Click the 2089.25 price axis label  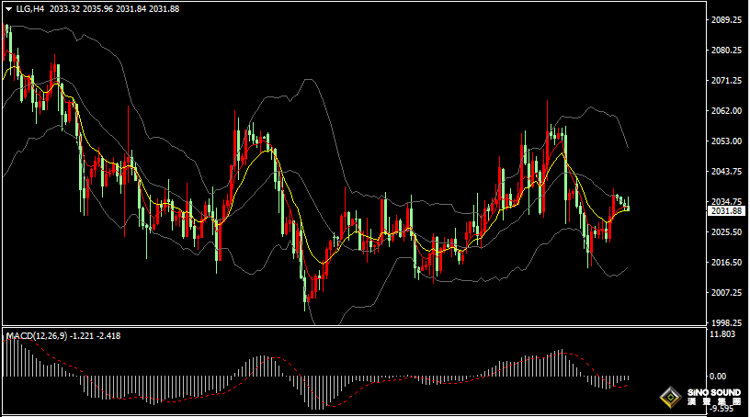[726, 20]
